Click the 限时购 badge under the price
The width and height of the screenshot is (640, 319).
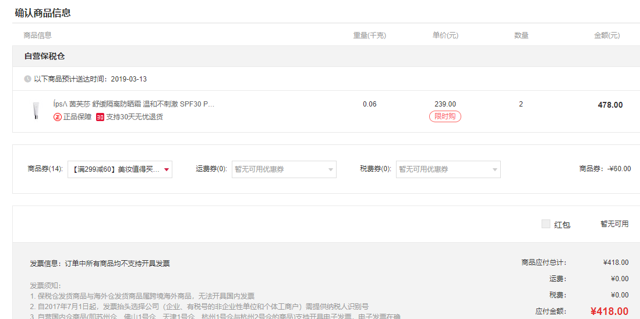click(445, 116)
